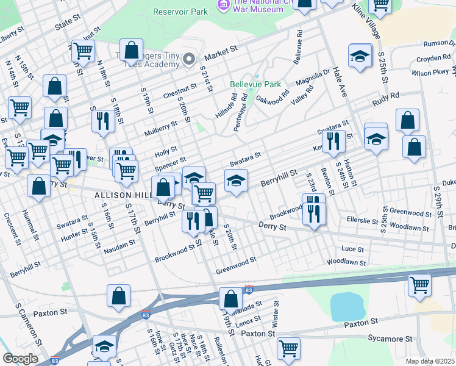Click the Naudain St label
The width and height of the screenshot is (456, 366).
tap(119, 246)
